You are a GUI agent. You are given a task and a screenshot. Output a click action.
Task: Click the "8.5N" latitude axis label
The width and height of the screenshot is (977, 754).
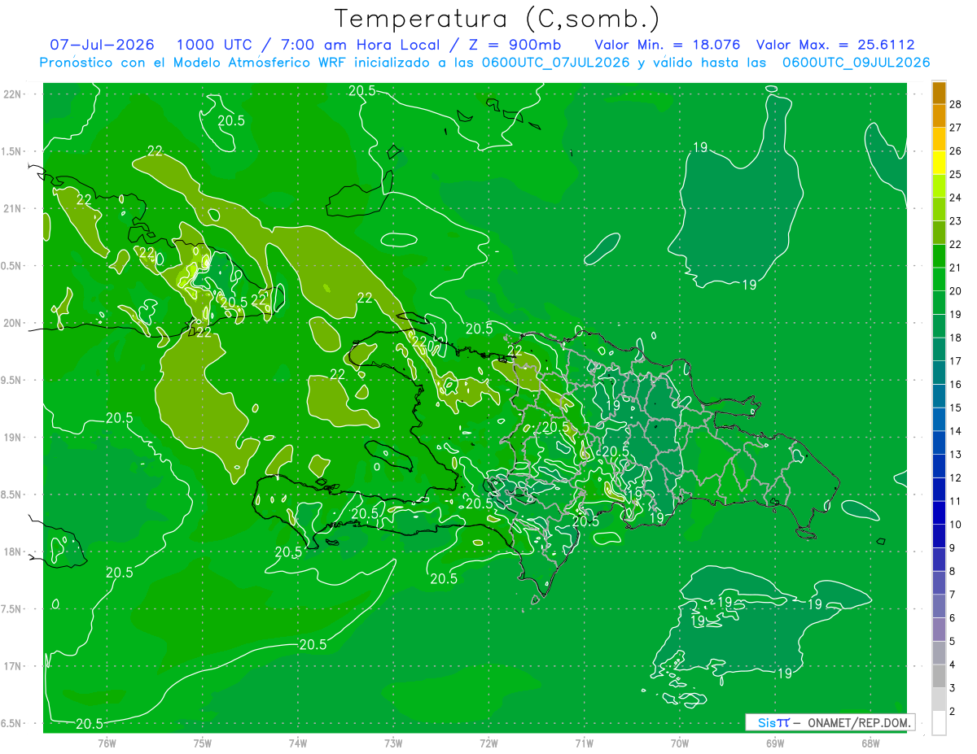pyautogui.click(x=12, y=495)
